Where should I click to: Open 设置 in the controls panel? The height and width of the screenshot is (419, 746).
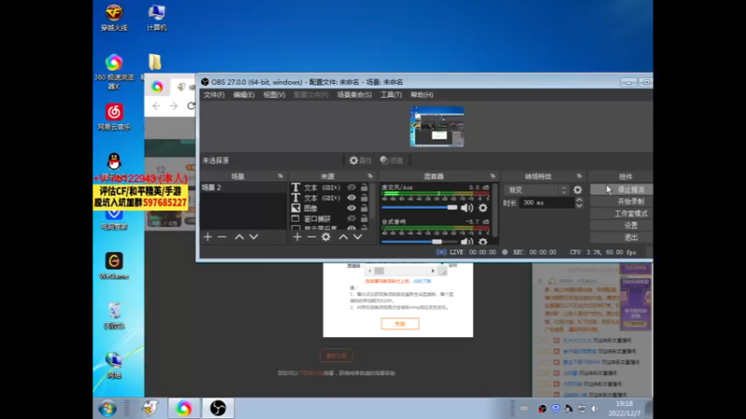pos(621,225)
